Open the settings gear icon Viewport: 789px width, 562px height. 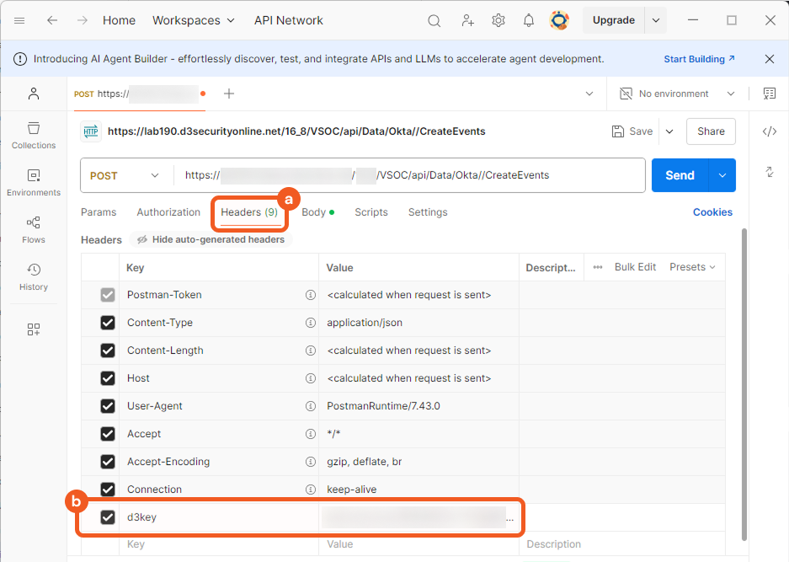point(498,20)
